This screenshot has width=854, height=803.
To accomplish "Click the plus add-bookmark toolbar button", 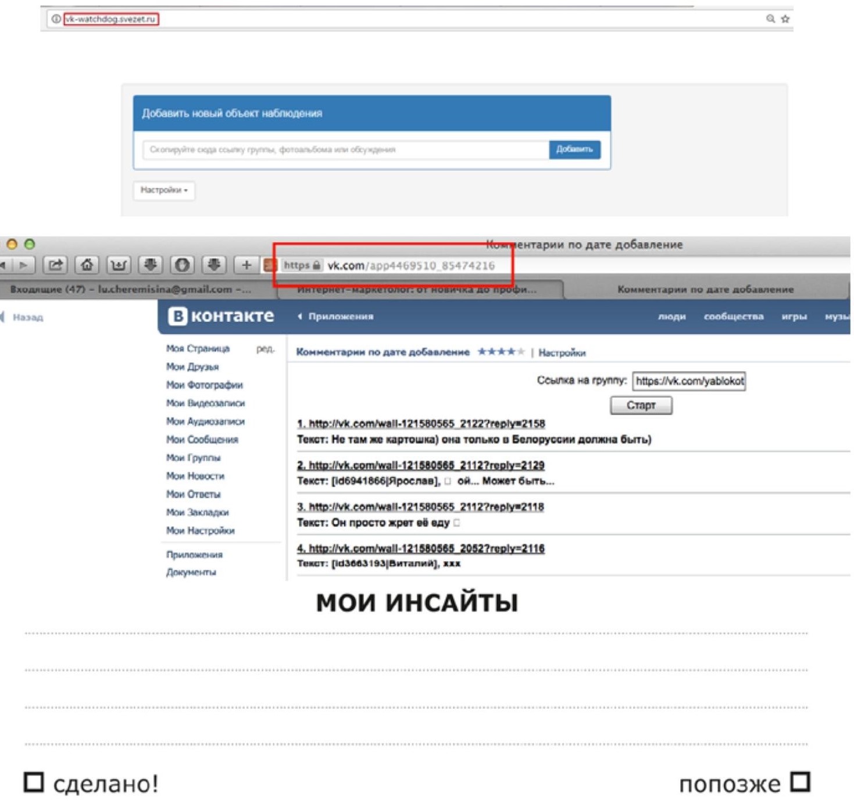I will coord(246,265).
